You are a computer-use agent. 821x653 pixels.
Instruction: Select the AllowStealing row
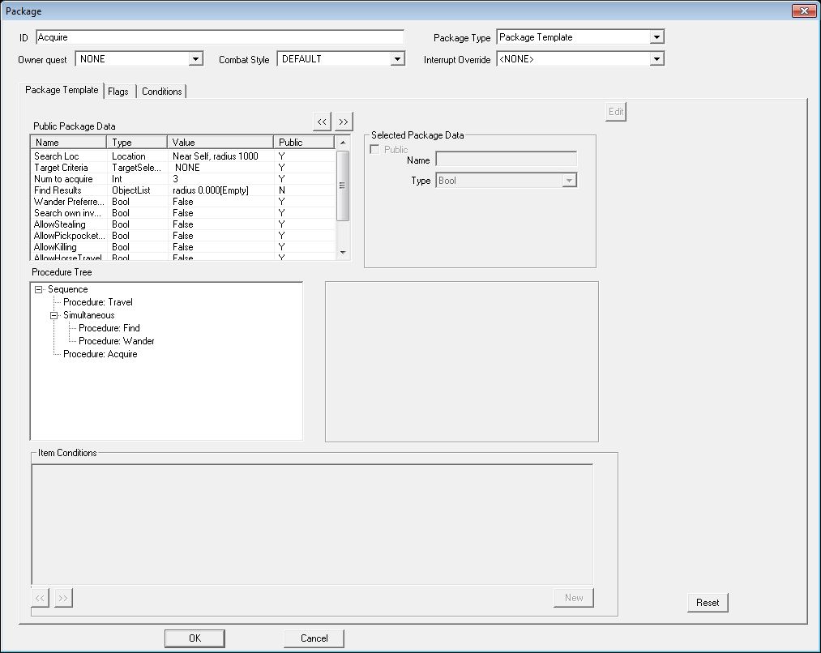click(183, 224)
